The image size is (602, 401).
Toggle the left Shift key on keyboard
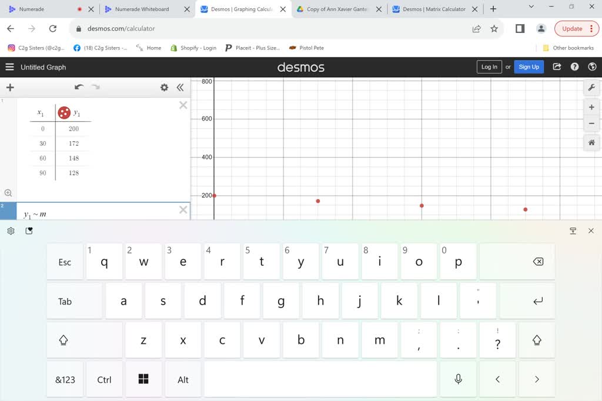pos(63,340)
